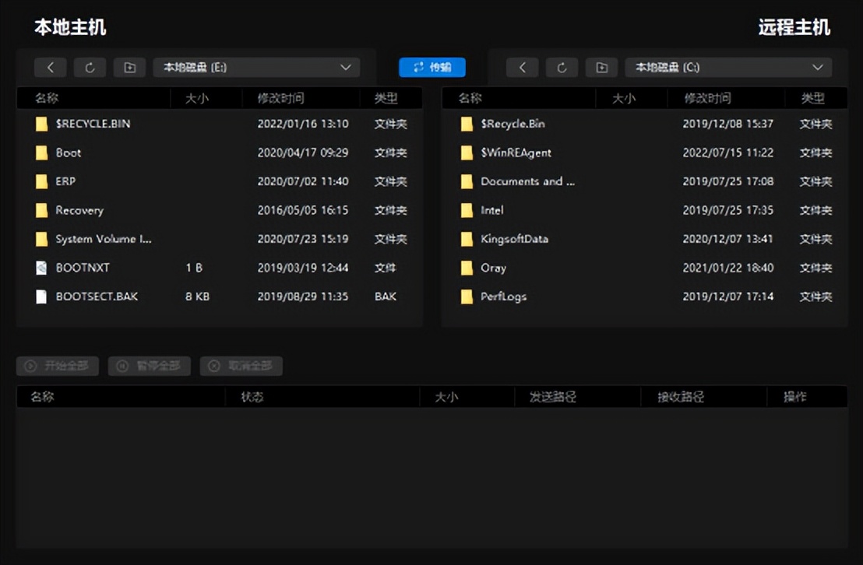Create a new folder on local drive E:
Screen dimensions: 863x565
tap(129, 67)
